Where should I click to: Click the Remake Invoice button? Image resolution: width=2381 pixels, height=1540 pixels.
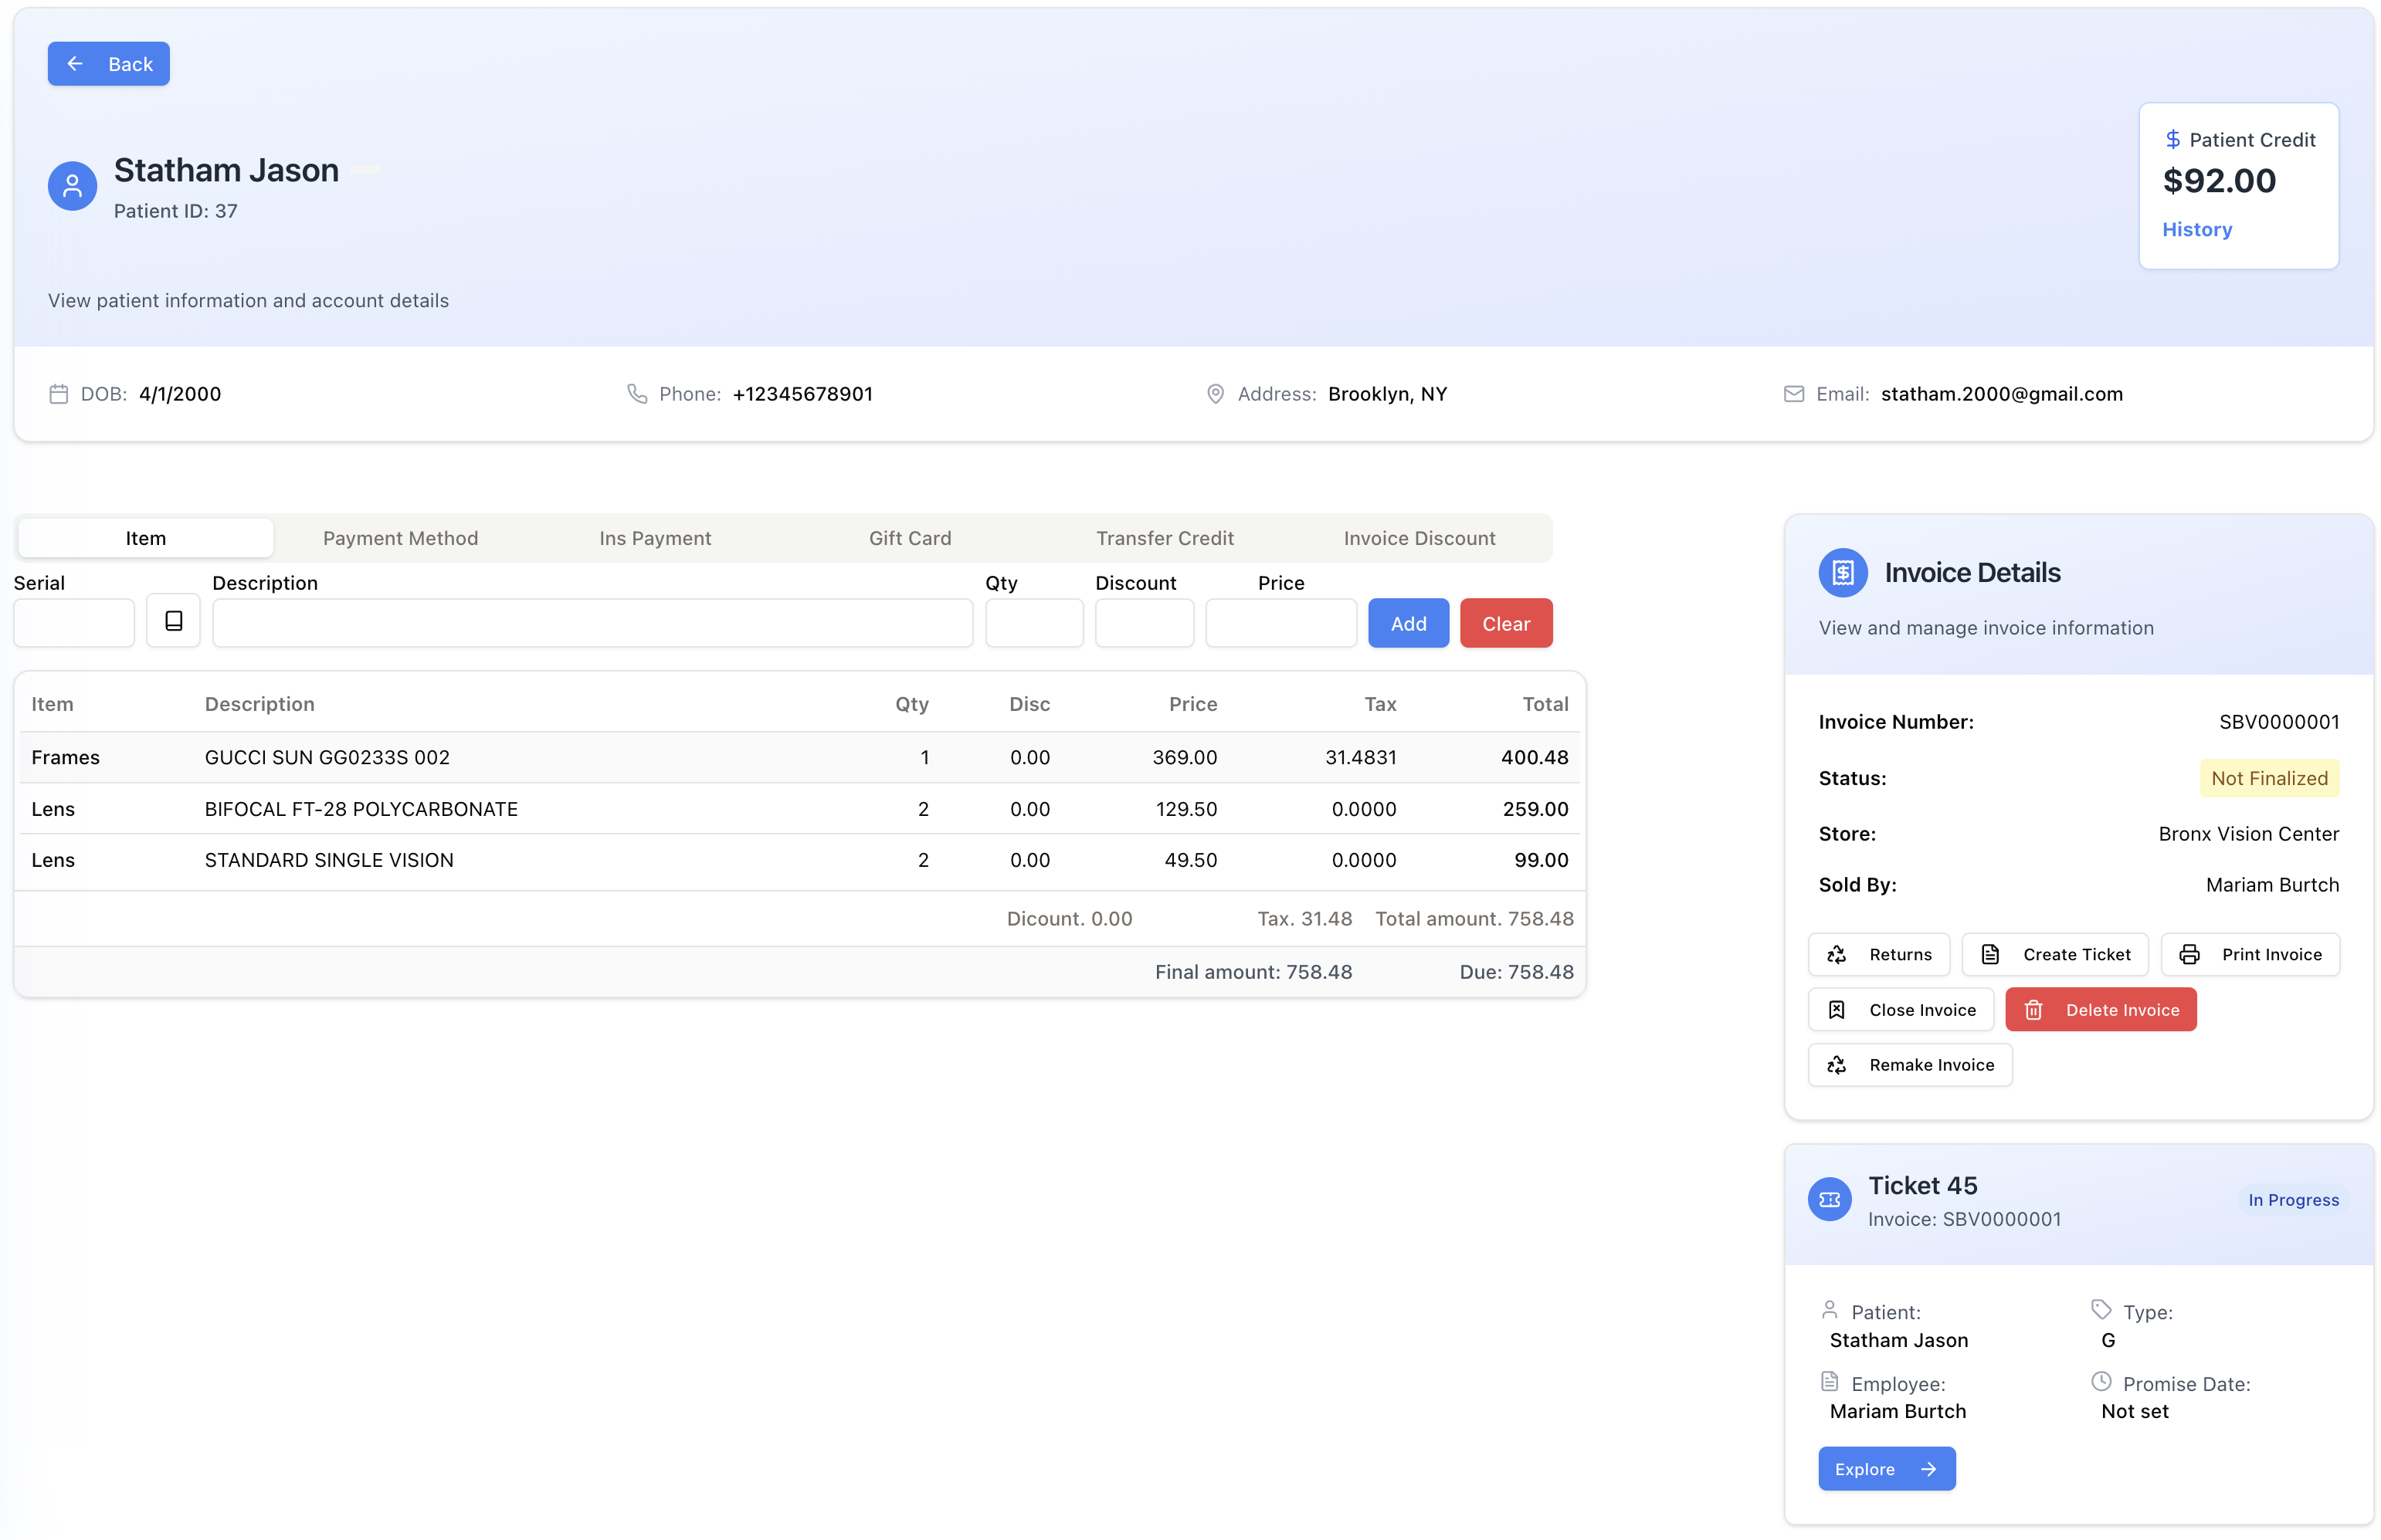pos(1909,1065)
